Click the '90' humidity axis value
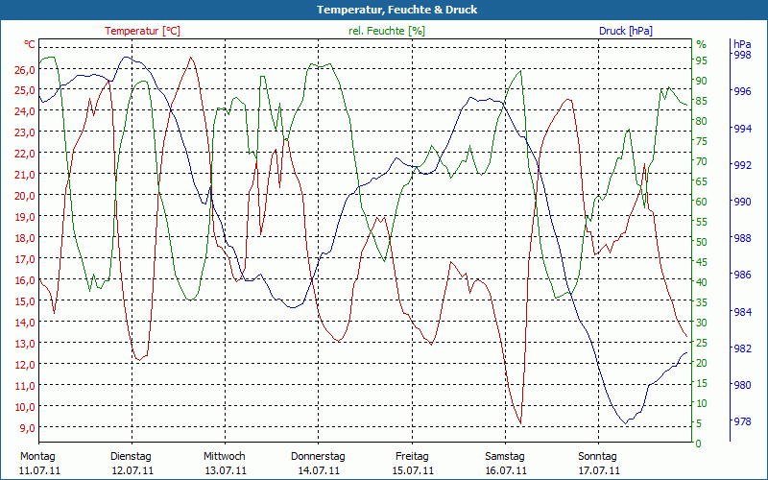768x480 pixels. coord(702,81)
